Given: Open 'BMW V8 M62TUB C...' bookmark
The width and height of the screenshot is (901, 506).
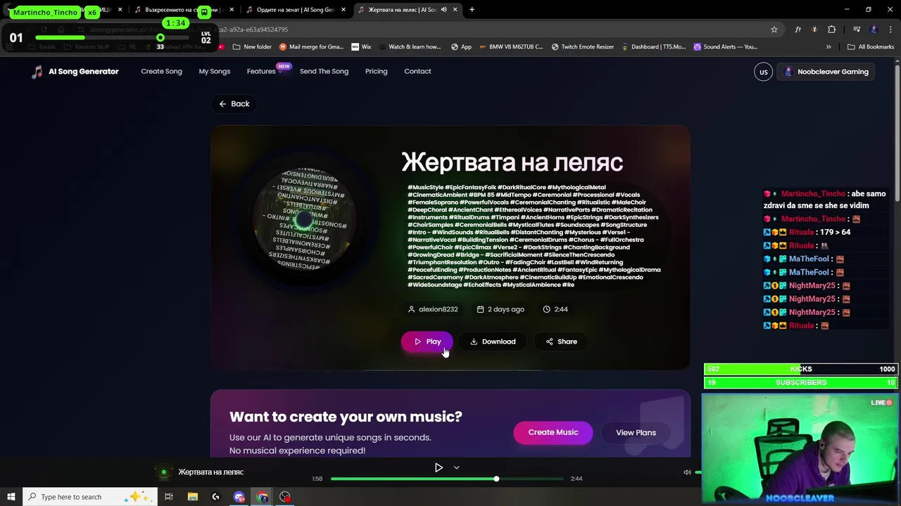Looking at the screenshot, I should [x=511, y=47].
